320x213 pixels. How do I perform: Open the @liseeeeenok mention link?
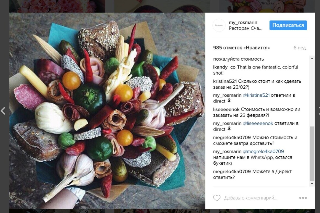(258, 123)
